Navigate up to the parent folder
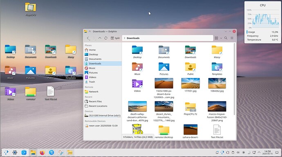Image resolution: width=282 pixels, height=157 pixels. [100, 38]
